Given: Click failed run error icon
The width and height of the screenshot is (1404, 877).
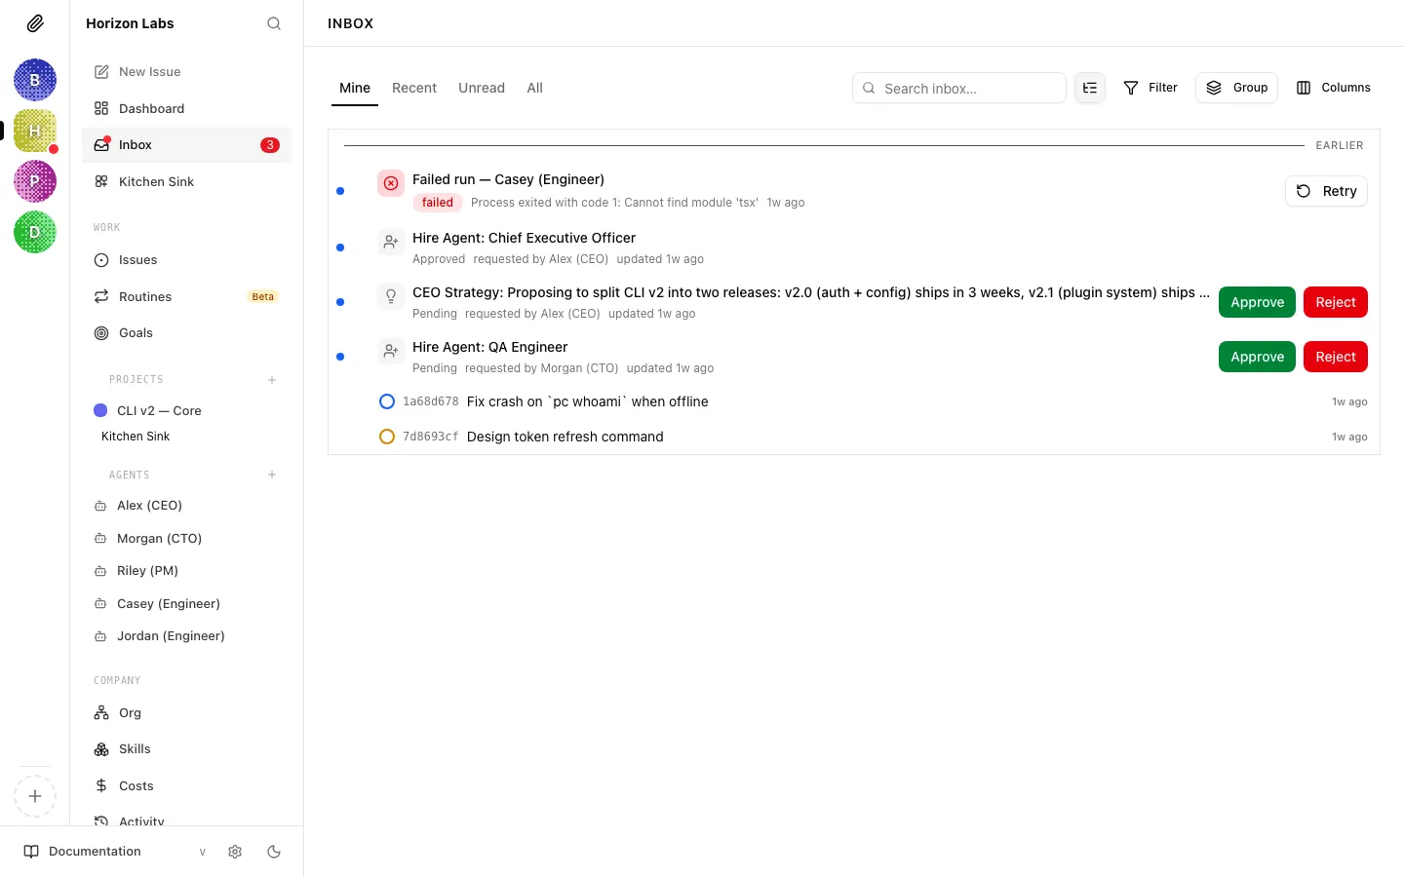Looking at the screenshot, I should tap(391, 183).
